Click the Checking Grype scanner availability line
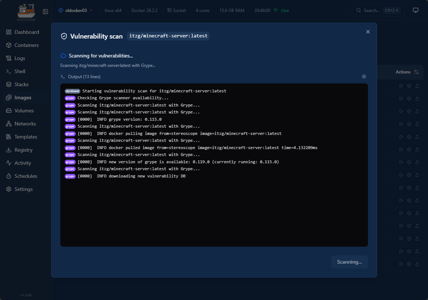 click(x=123, y=98)
